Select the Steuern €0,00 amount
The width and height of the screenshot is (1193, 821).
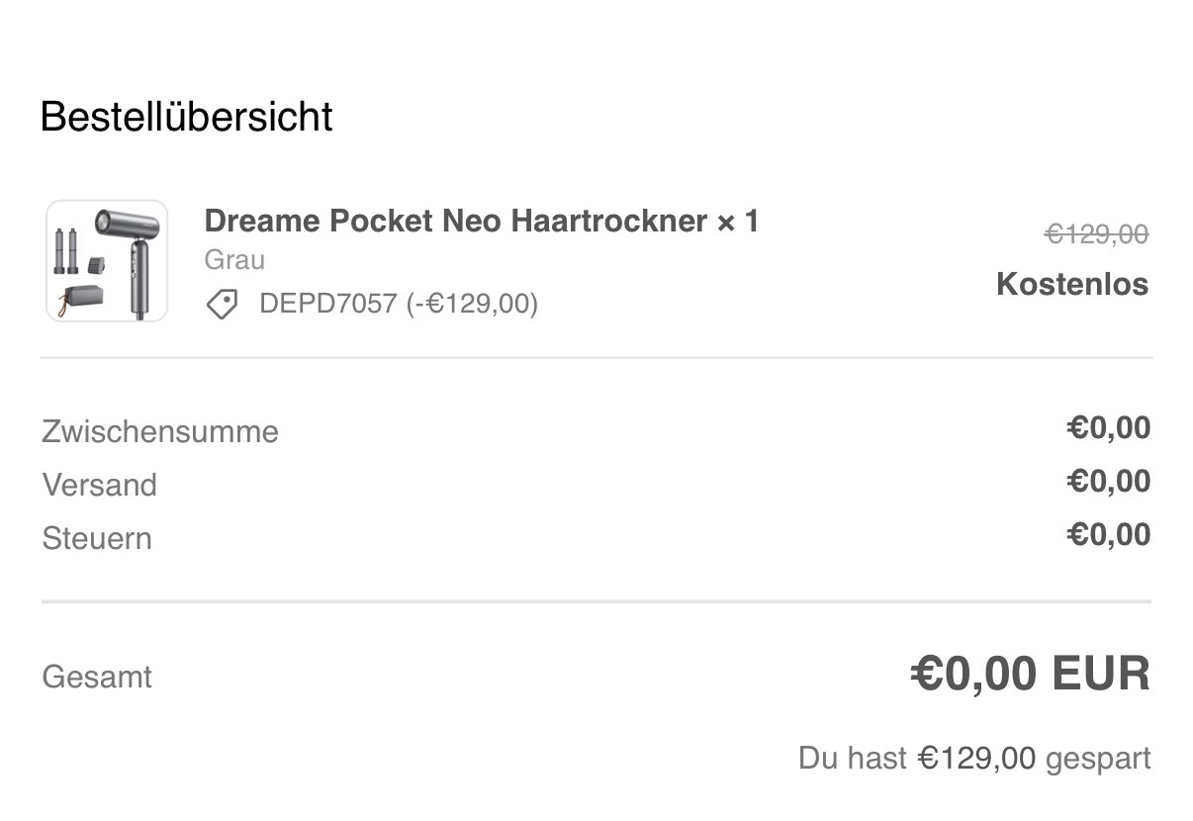tap(1108, 535)
